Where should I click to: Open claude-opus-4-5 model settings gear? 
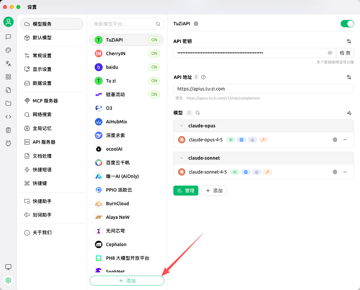click(335, 140)
